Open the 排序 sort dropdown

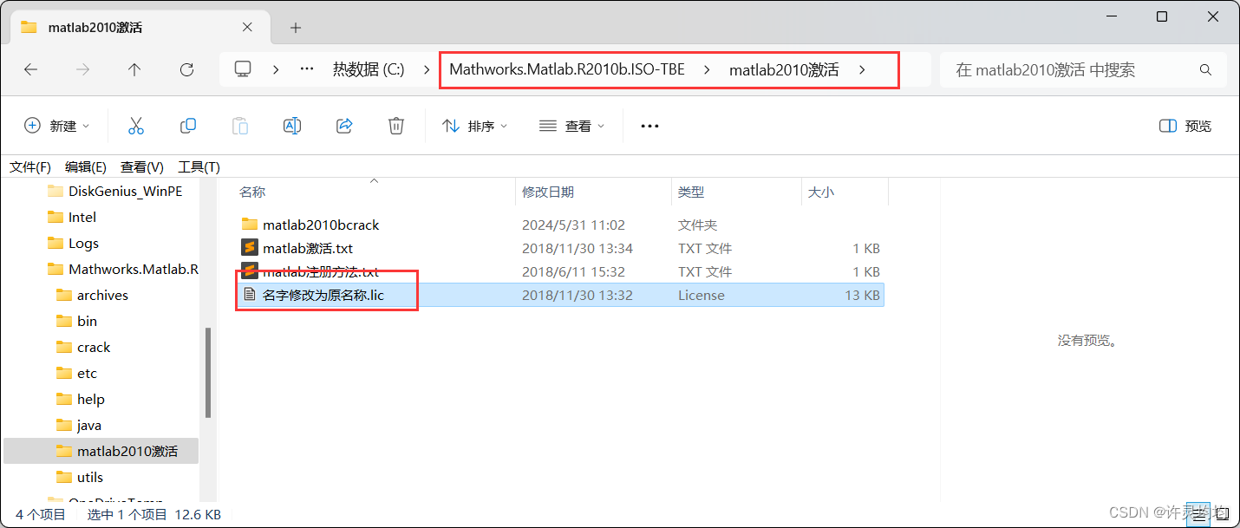pyautogui.click(x=475, y=126)
